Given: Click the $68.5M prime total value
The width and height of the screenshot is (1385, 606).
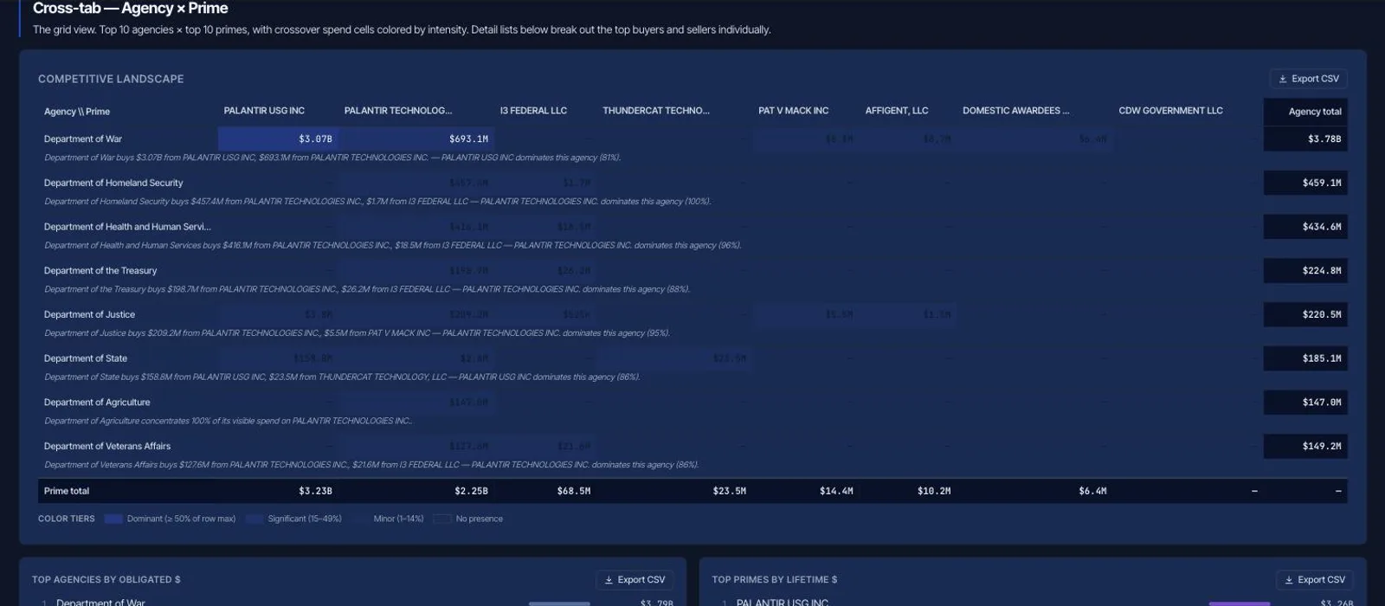Looking at the screenshot, I should pyautogui.click(x=574, y=491).
